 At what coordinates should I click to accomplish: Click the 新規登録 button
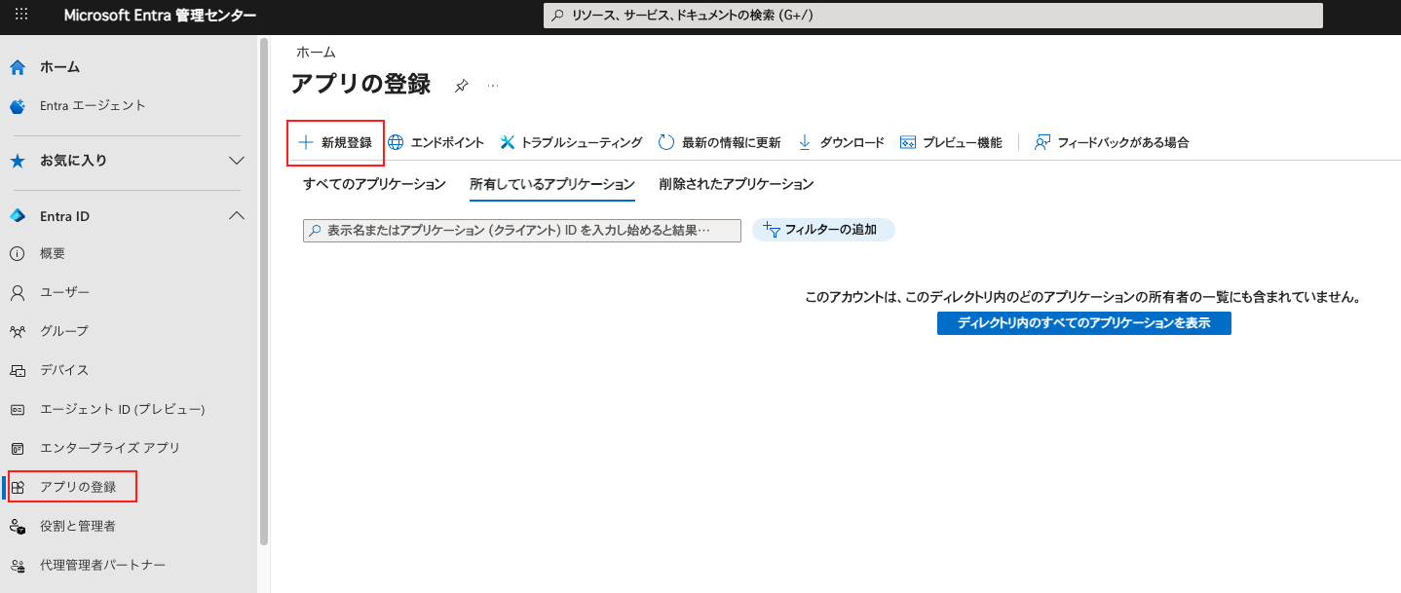pyautogui.click(x=335, y=142)
